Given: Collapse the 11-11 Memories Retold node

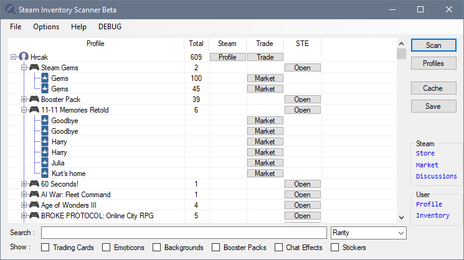Looking at the screenshot, I should point(24,109).
